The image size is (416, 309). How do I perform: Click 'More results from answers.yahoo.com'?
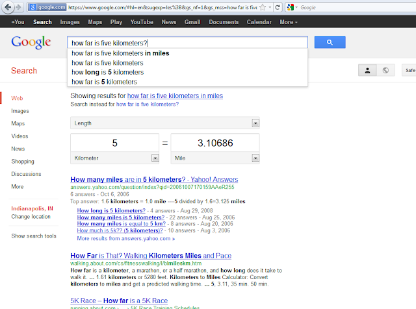(125, 238)
